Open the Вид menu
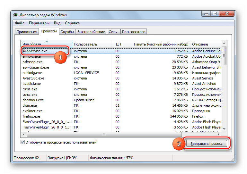247x174 pixels. [x=57, y=23]
